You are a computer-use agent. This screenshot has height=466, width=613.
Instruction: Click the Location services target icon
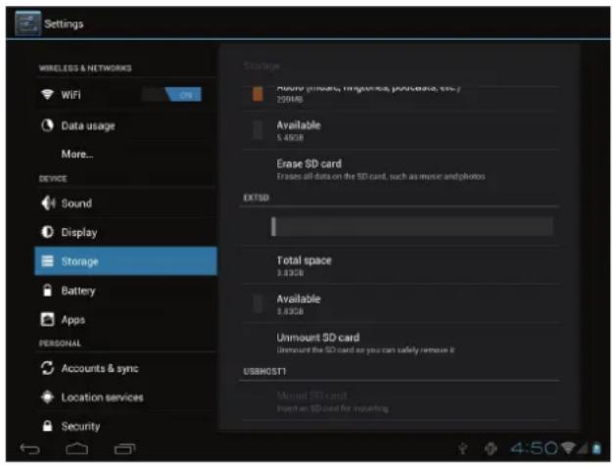(47, 396)
